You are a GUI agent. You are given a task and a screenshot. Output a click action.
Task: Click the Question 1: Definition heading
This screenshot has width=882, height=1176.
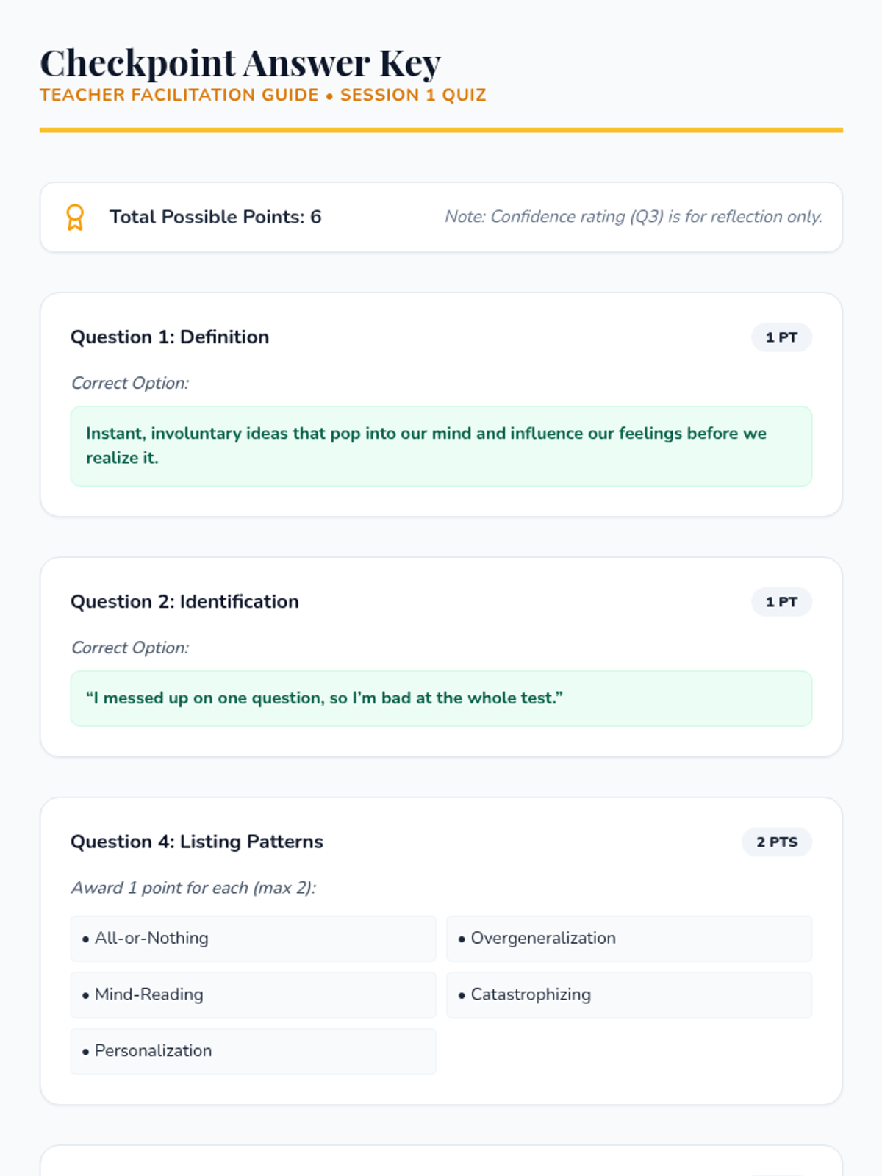coord(170,337)
